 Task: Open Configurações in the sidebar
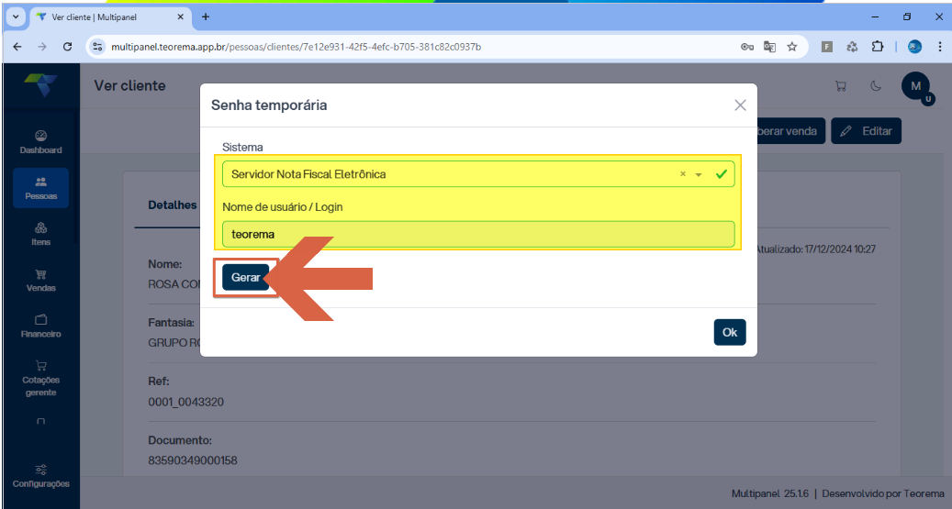(40, 476)
